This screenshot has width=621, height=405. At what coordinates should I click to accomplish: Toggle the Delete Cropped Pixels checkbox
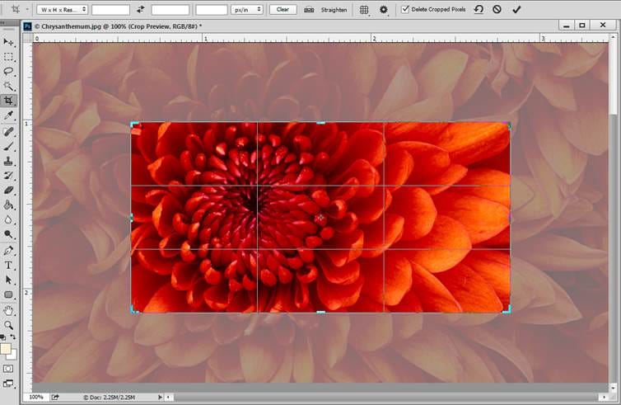click(x=405, y=9)
